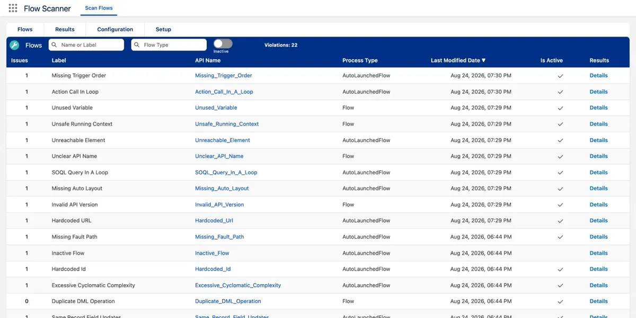Open the Configuration tab

point(115,29)
